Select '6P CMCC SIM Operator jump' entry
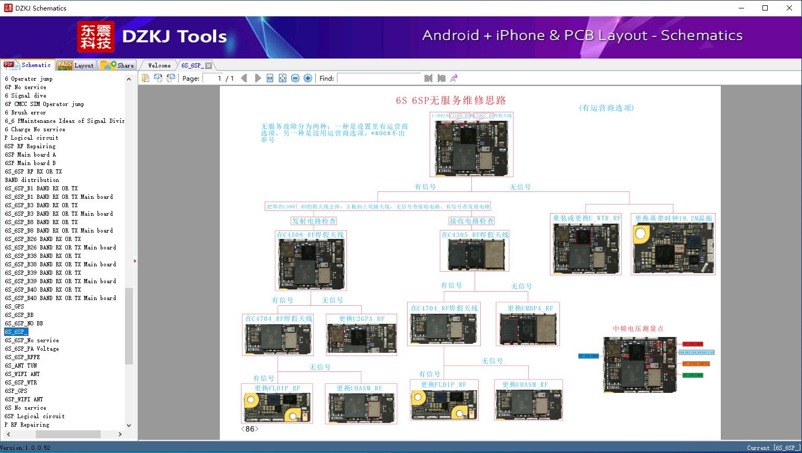The height and width of the screenshot is (453, 802). point(44,104)
